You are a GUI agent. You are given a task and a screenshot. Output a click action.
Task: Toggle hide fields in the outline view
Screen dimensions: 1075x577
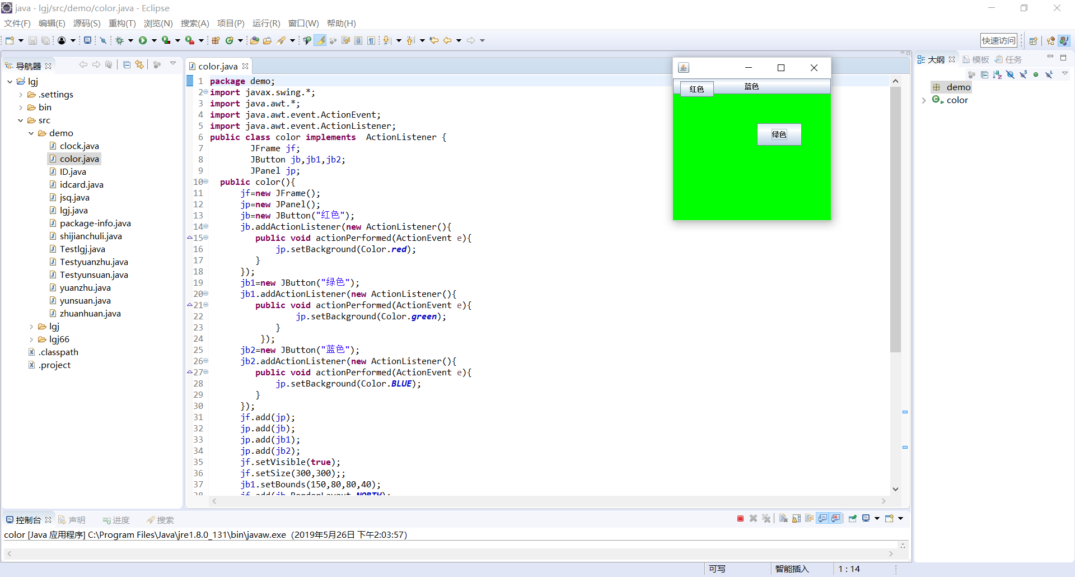(1010, 75)
